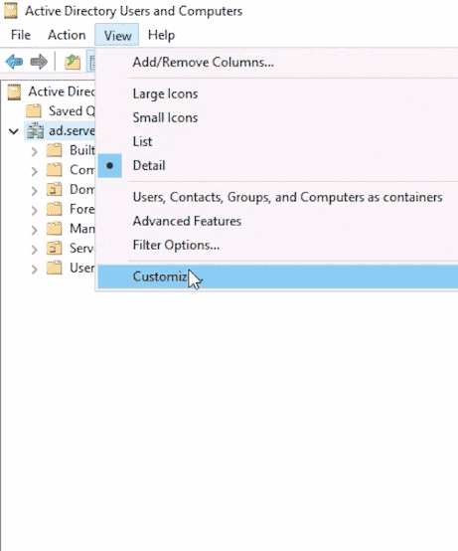The width and height of the screenshot is (458, 551).
Task: Click the Builtin folder icon
Action: pyautogui.click(x=55, y=150)
